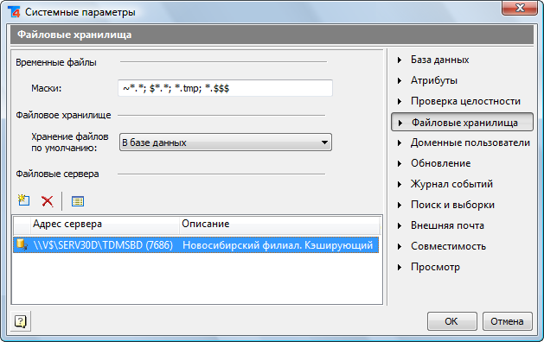
Task: Open the Проверка целостности page
Action: pos(465,101)
